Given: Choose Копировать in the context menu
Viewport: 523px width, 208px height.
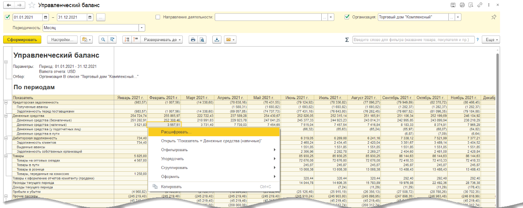Looking at the screenshot, I should click(171, 186).
